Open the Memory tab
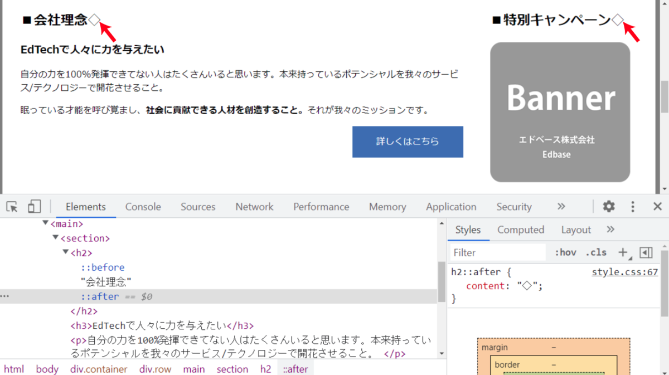 [x=387, y=207]
